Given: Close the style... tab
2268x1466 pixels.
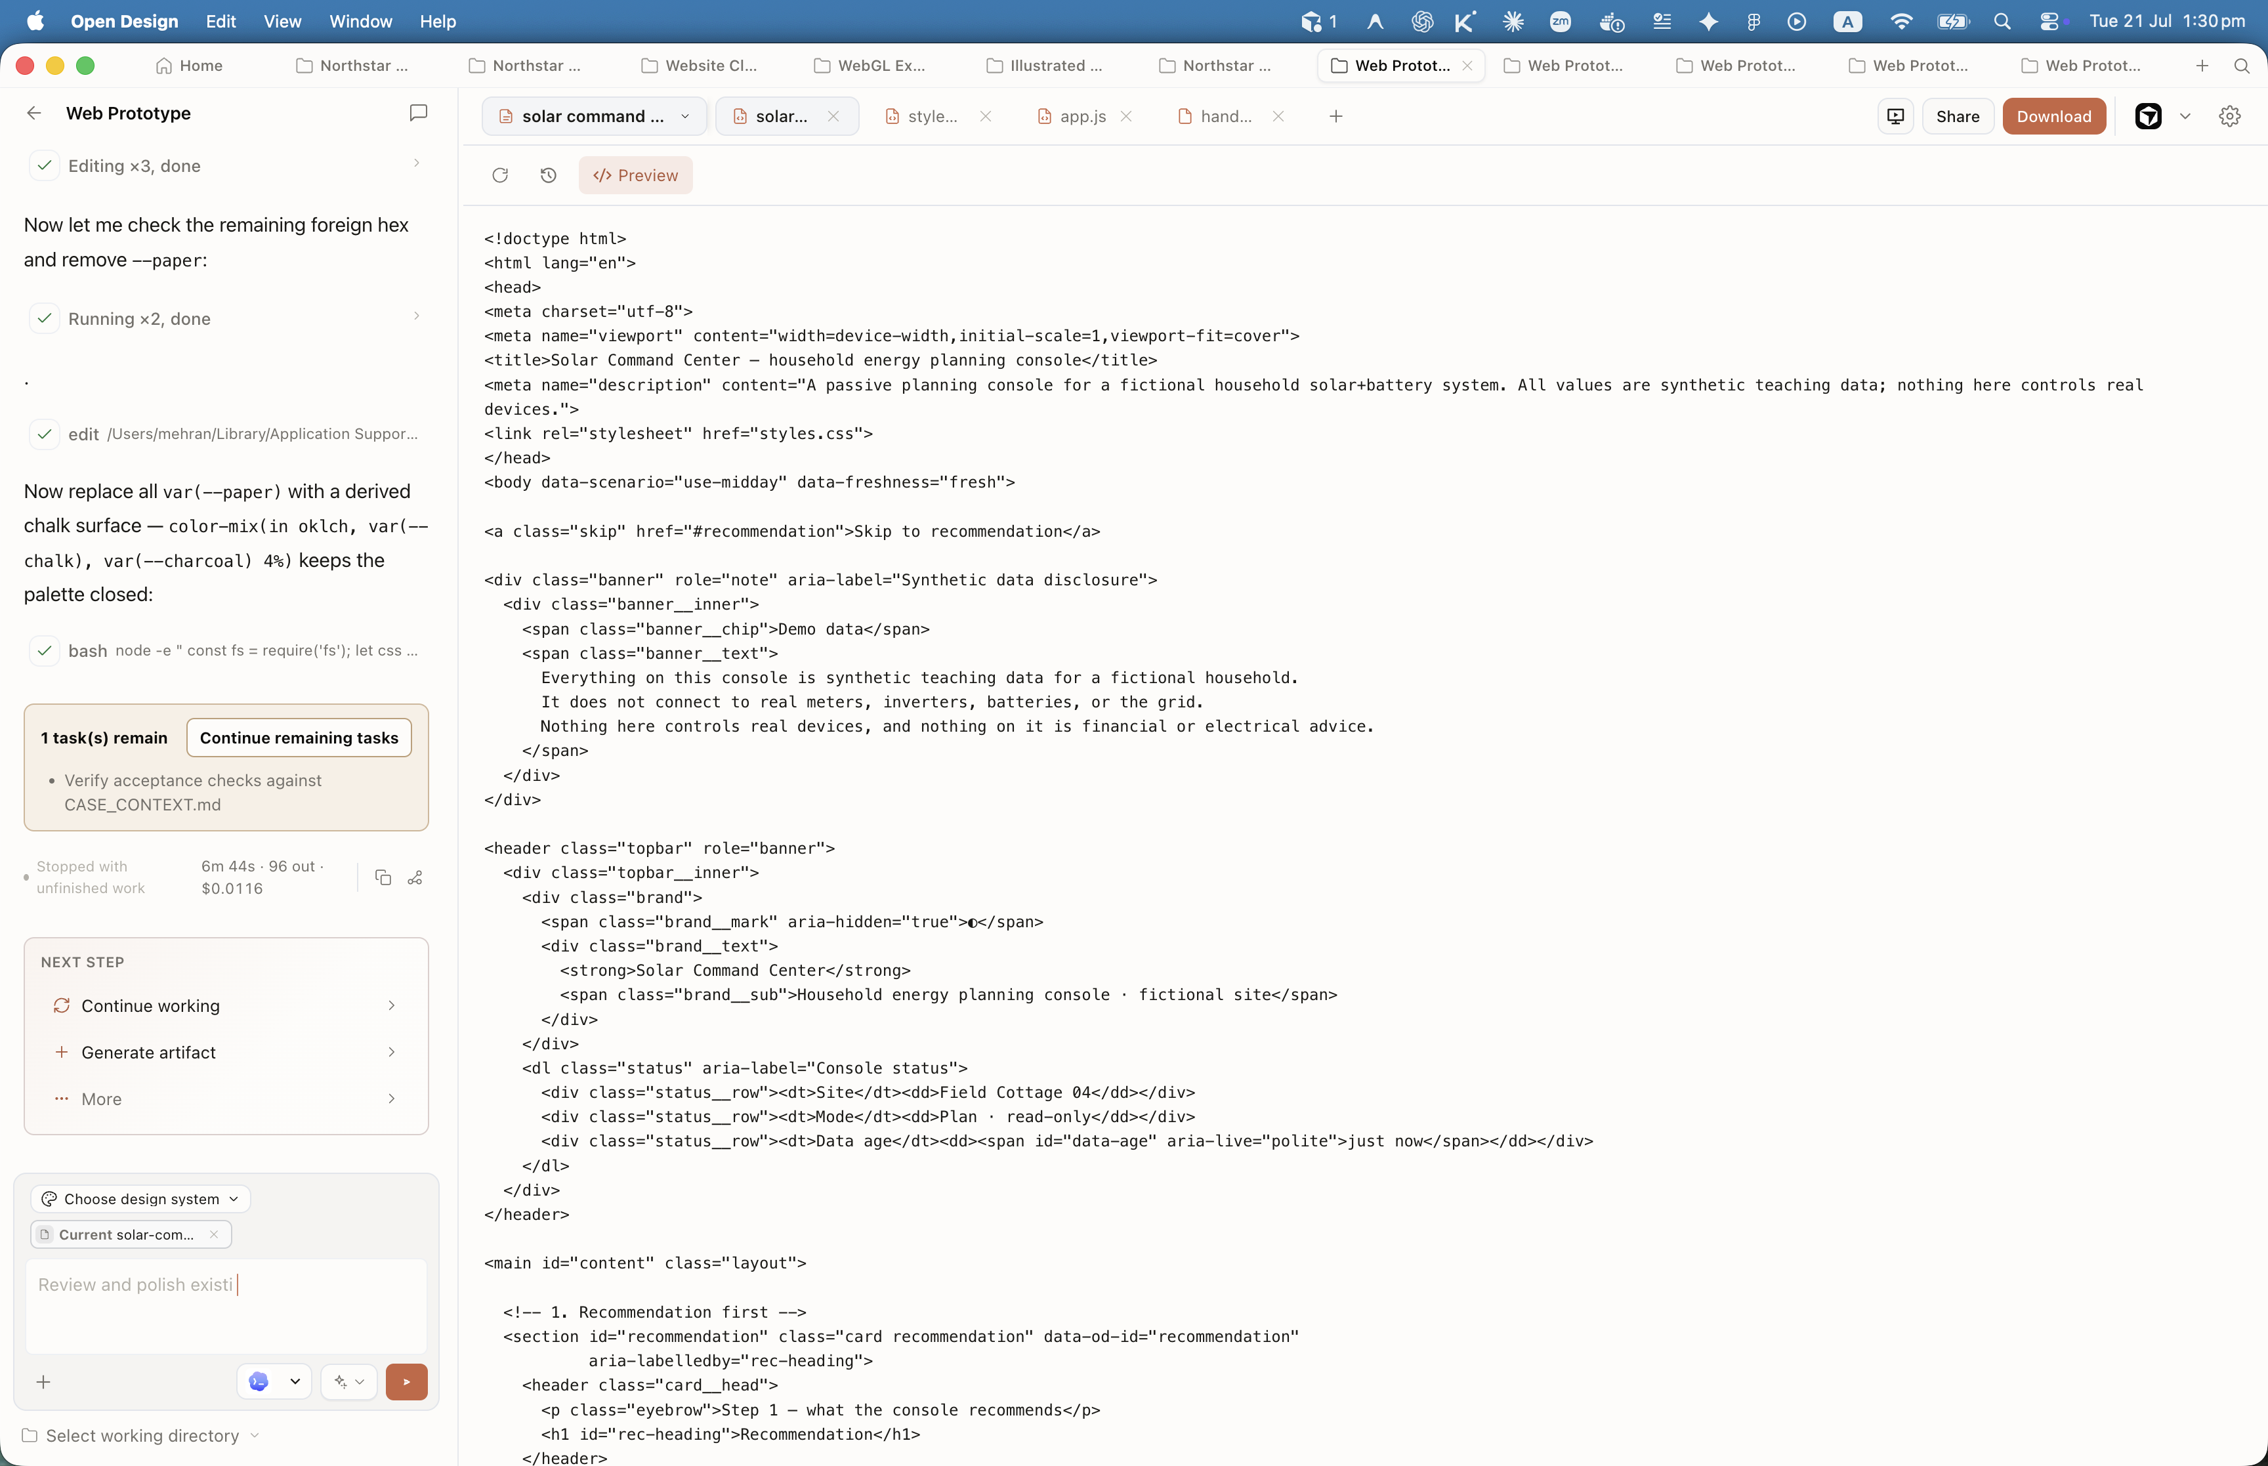Looking at the screenshot, I should (986, 116).
